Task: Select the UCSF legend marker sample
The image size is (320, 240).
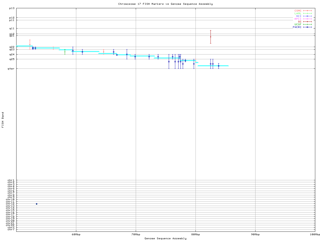Action: click(307, 24)
